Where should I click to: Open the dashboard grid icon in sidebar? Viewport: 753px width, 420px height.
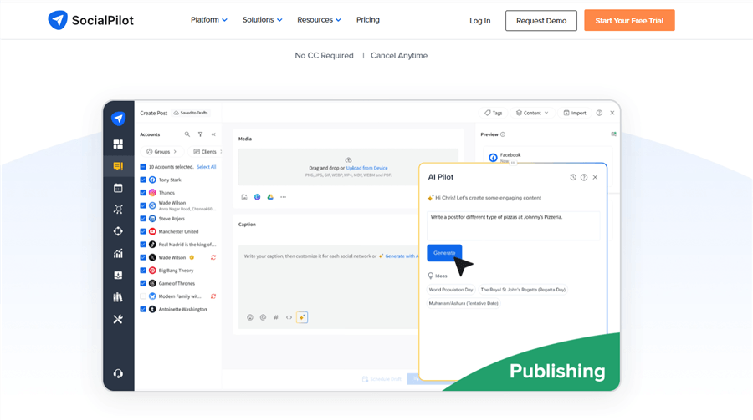coord(118,144)
